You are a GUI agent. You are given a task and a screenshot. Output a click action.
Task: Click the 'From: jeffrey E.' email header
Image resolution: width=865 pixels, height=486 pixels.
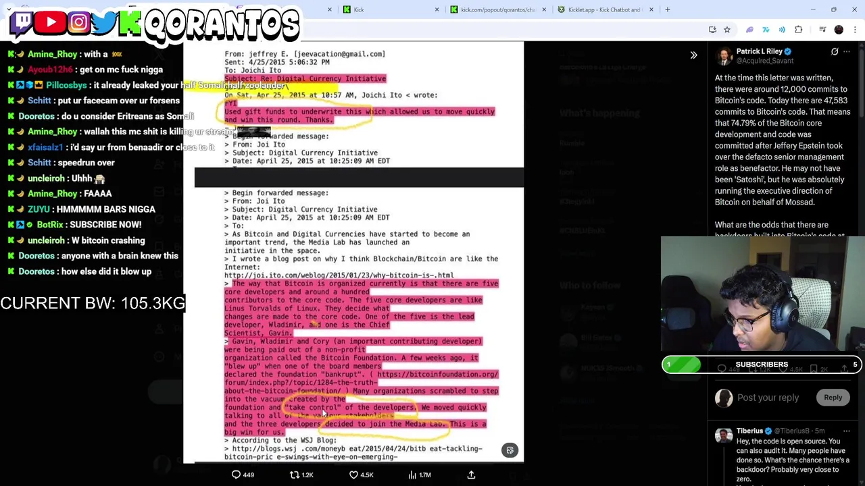pos(305,54)
